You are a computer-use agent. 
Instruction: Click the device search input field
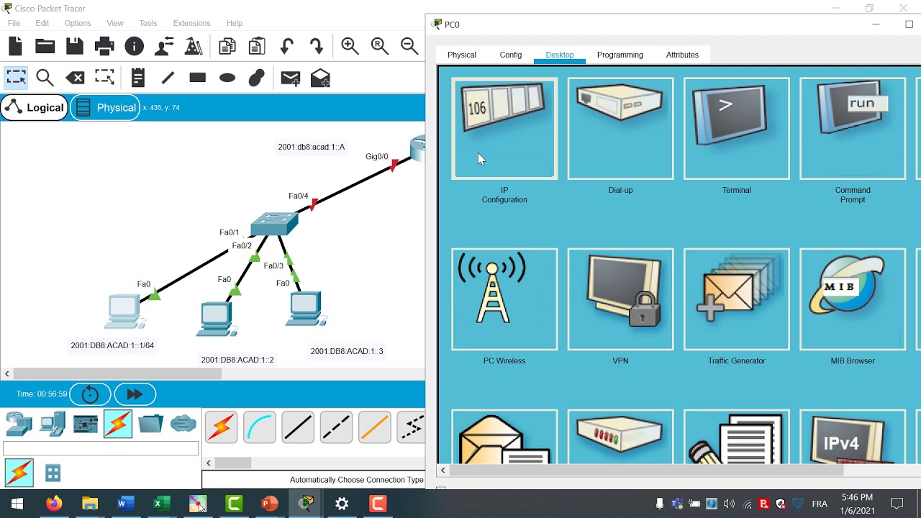[x=101, y=449]
